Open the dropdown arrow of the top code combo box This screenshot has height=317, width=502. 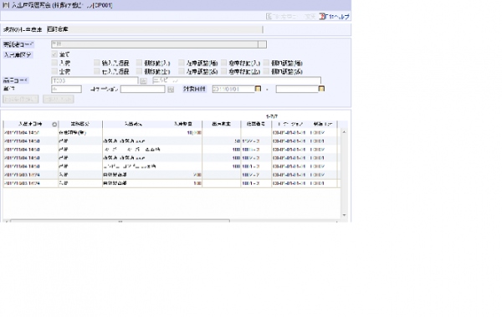[x=262, y=44]
